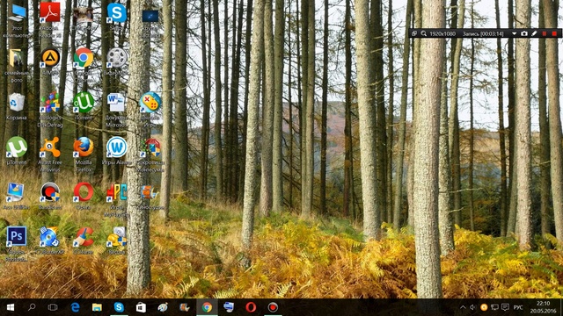
Task: Select the game controller games shortcut
Action: [x=150, y=110]
